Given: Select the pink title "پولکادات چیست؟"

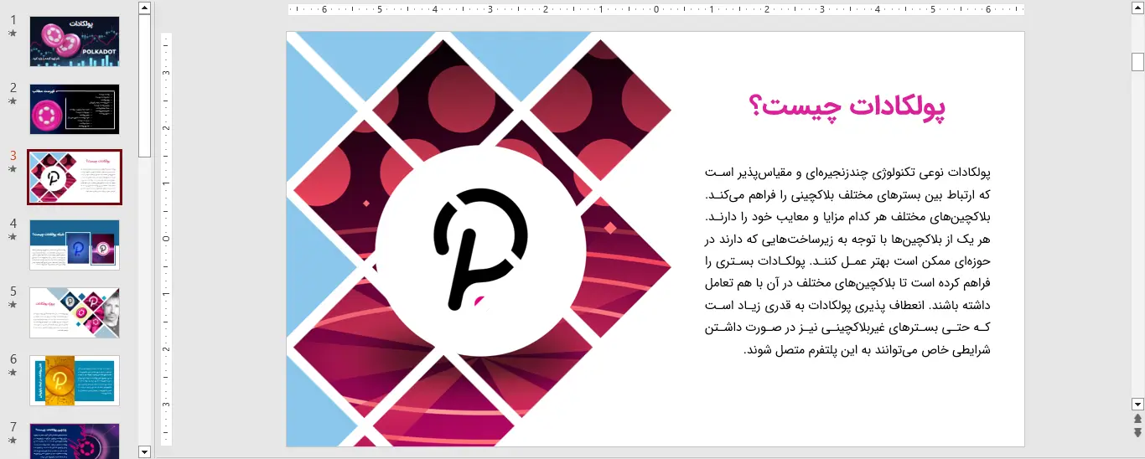Looking at the screenshot, I should (x=847, y=108).
